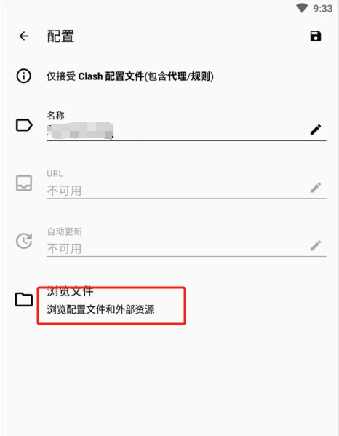The height and width of the screenshot is (436, 339).
Task: Tap the inbox icon next to URL
Action: pyautogui.click(x=24, y=183)
